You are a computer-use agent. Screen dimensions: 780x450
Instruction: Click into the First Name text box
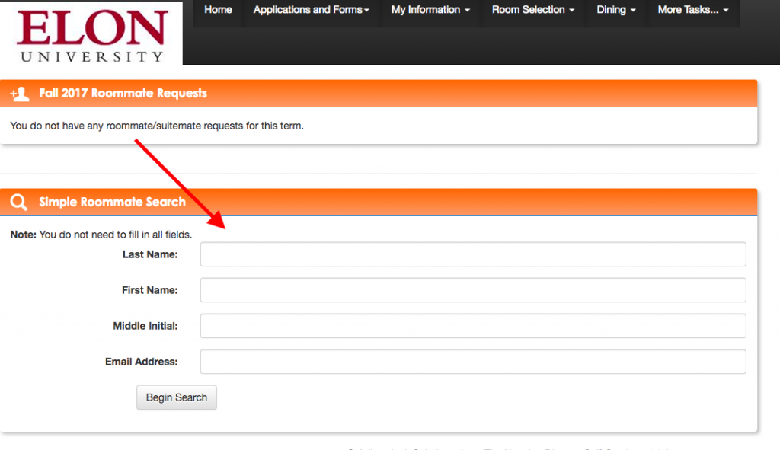coord(472,290)
